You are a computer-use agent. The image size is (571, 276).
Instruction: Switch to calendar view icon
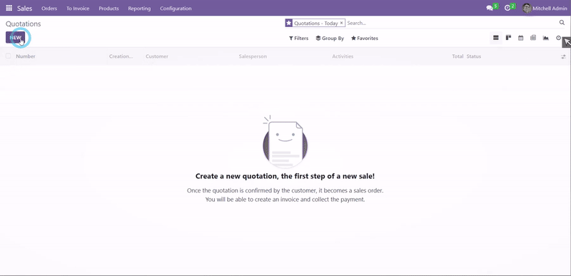(521, 38)
